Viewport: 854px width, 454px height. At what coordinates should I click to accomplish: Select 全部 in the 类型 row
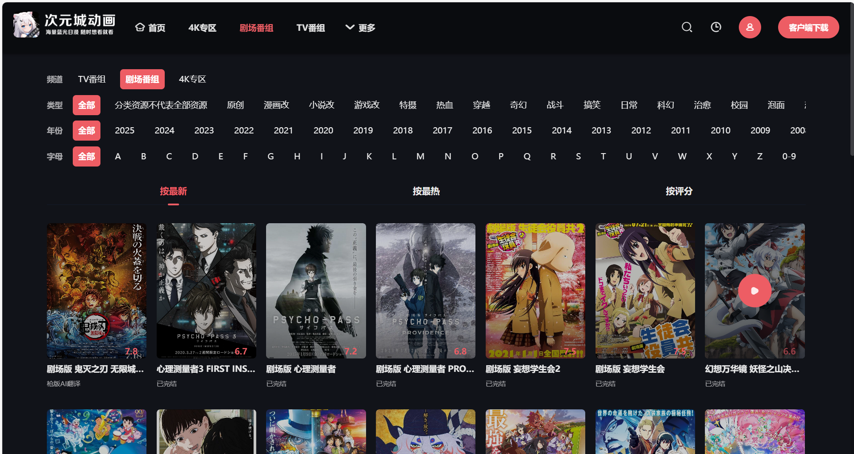(x=87, y=105)
